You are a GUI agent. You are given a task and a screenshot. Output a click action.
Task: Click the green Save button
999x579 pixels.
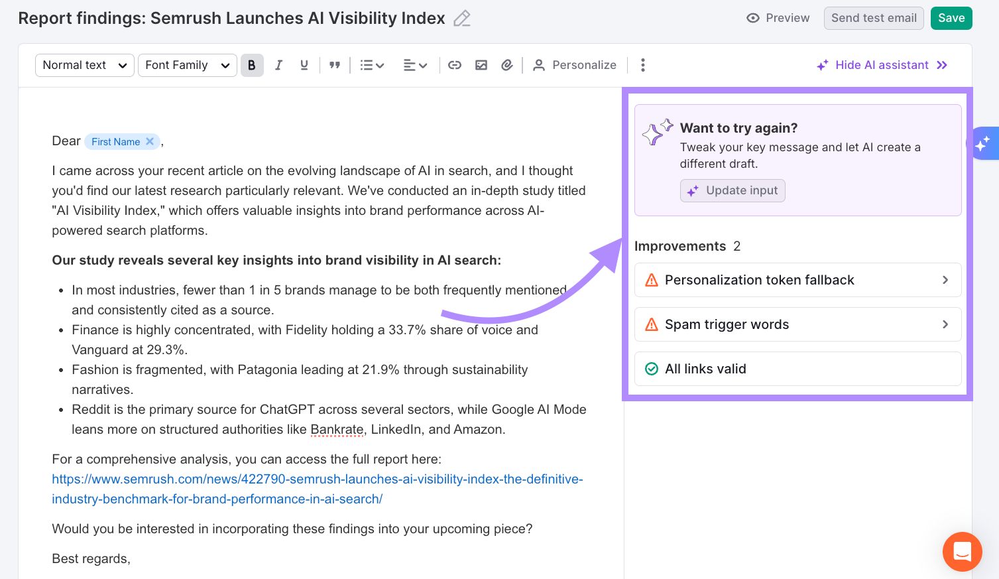click(x=951, y=18)
